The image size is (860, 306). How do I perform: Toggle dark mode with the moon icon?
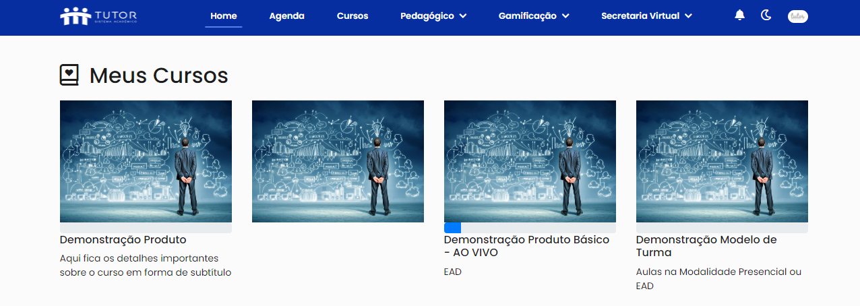tap(766, 15)
